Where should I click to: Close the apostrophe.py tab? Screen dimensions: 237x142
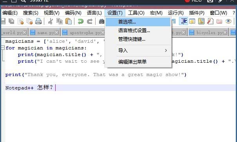(103, 33)
